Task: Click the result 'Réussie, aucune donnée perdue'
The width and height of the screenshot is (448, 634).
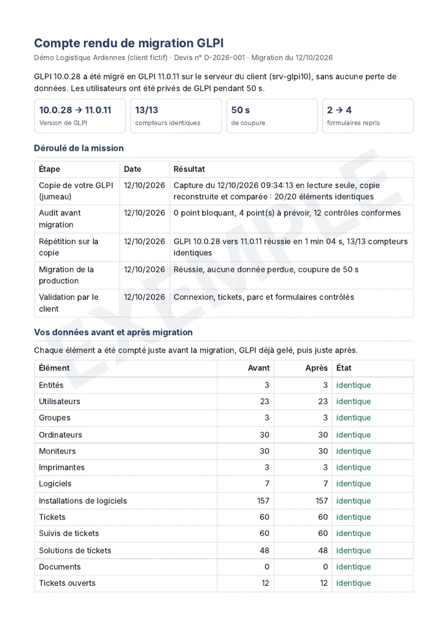Action: [x=266, y=269]
